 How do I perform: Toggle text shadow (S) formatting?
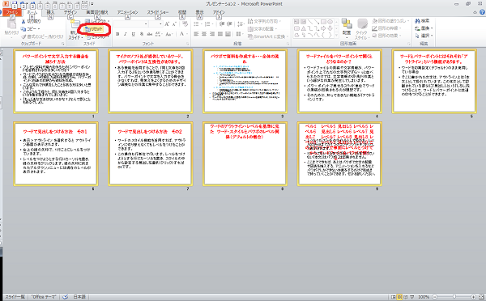click(141, 34)
